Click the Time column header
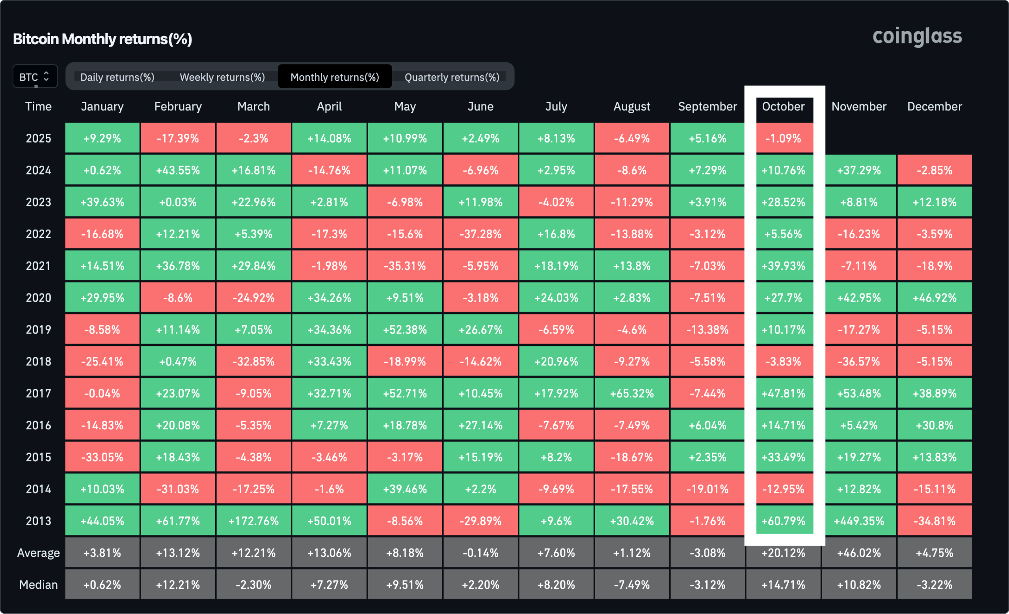 pyautogui.click(x=38, y=106)
